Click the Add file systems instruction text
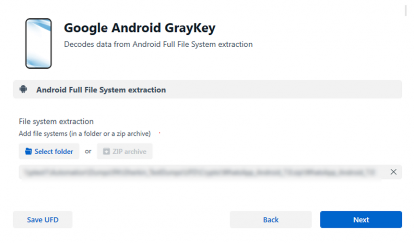414x243 pixels. [x=85, y=134]
